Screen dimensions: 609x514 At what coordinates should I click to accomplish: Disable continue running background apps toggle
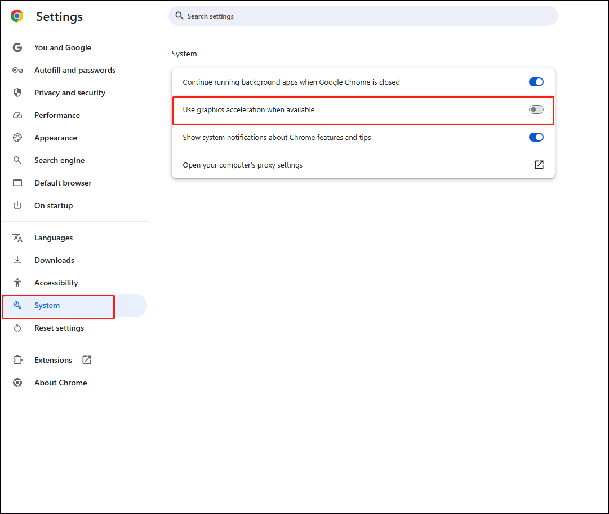point(536,82)
